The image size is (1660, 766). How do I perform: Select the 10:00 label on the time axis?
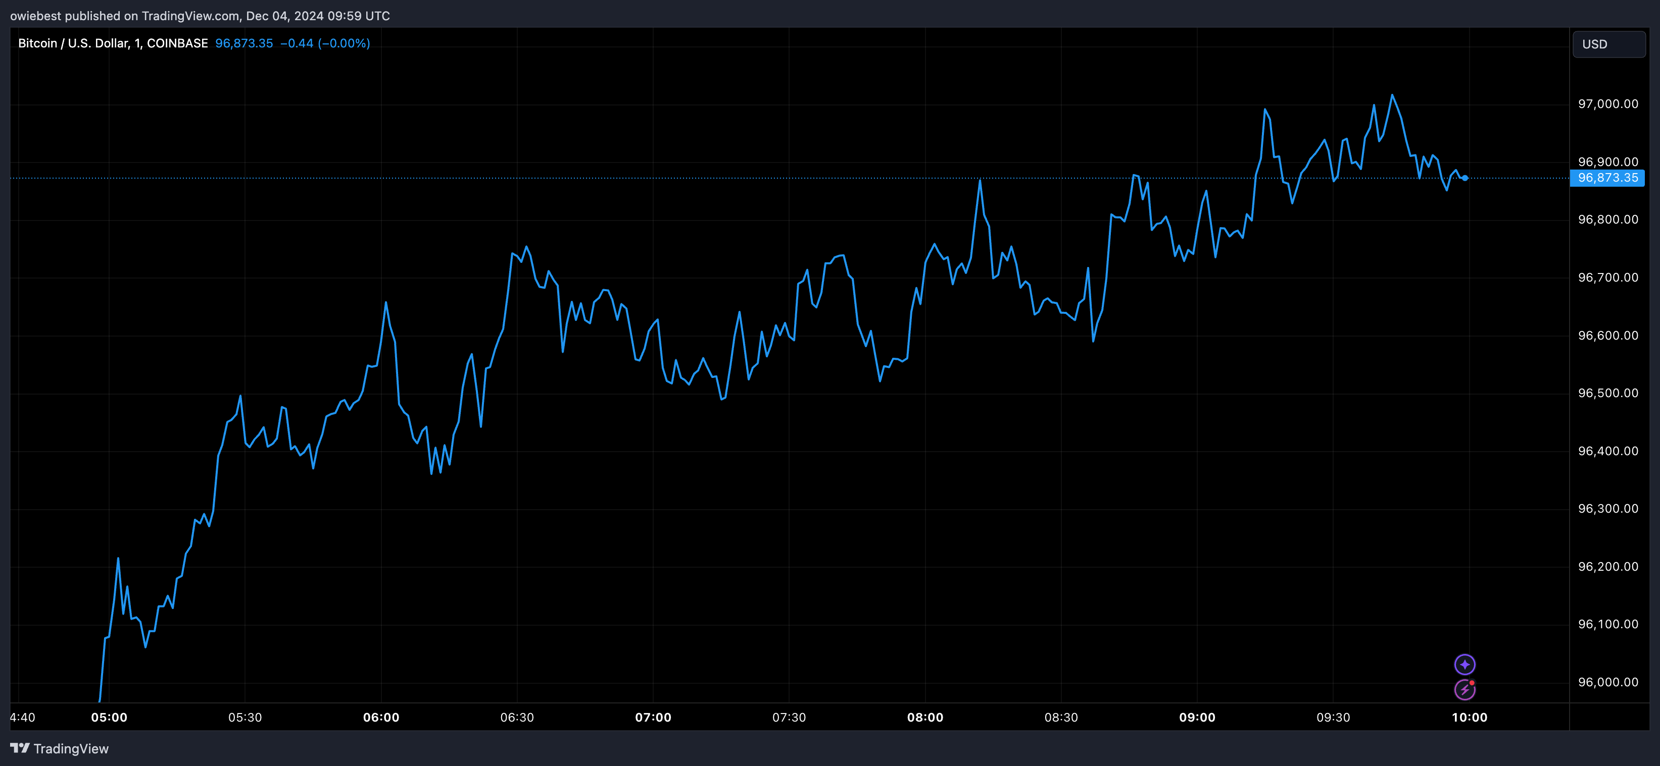click(x=1471, y=717)
